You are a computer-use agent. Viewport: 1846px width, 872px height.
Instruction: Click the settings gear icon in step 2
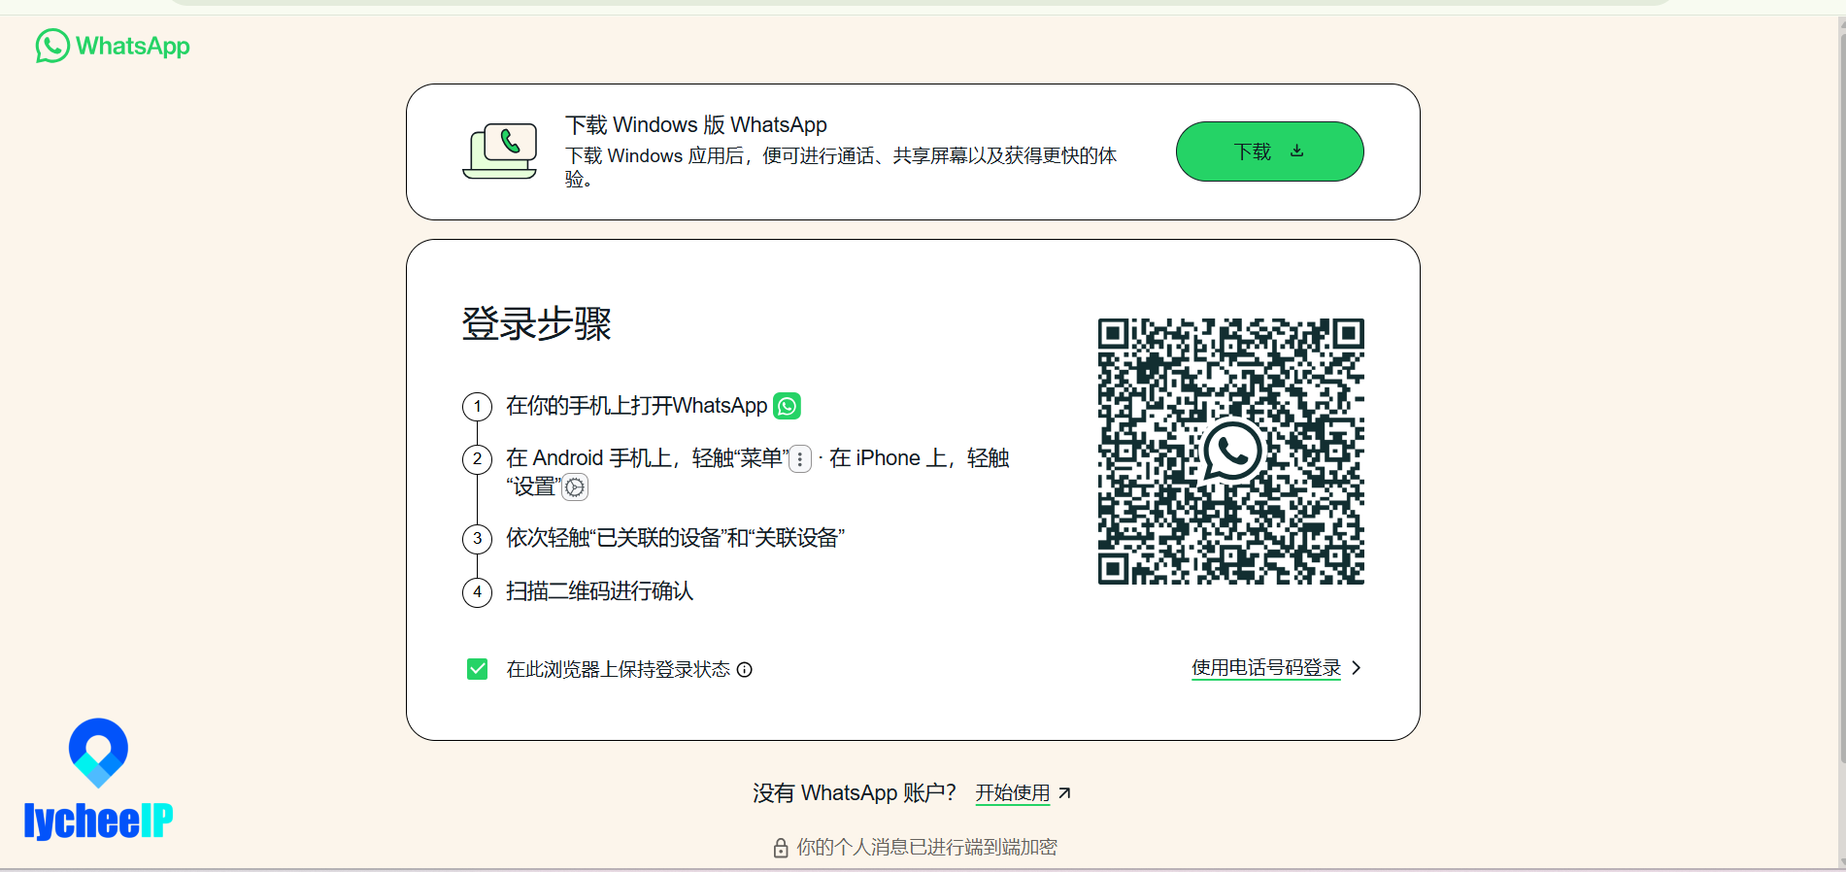tap(575, 487)
